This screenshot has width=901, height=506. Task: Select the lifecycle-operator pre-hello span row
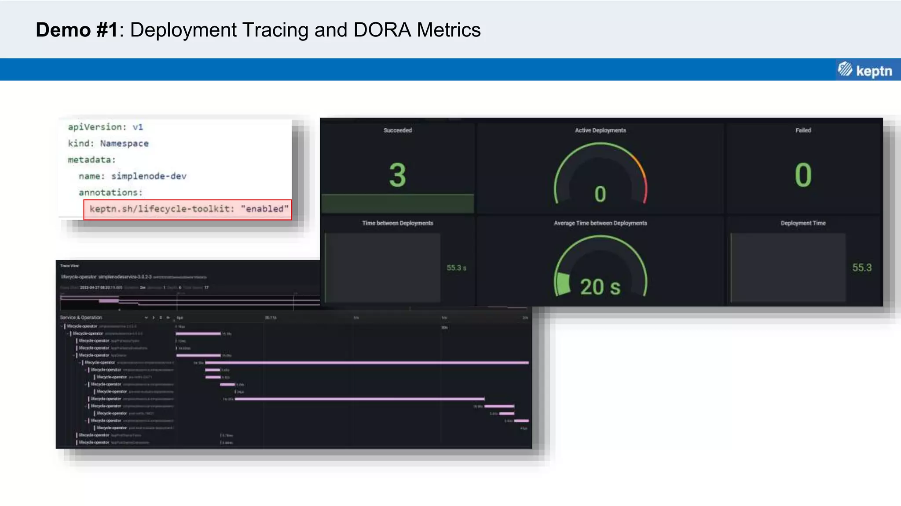tap(124, 377)
